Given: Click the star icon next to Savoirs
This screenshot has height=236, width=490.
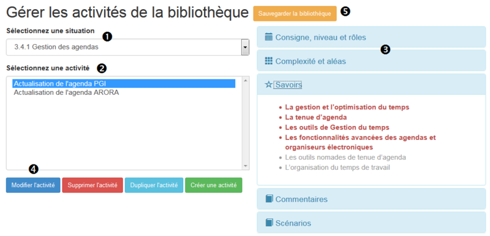Looking at the screenshot, I should click(268, 84).
